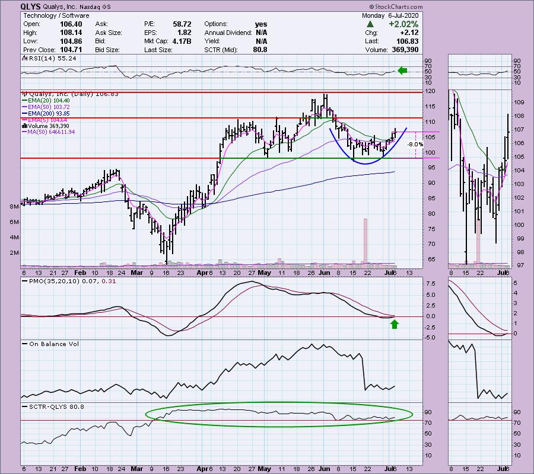The height and width of the screenshot is (474, 534).
Task: Click the High price value 108.14
Action: pos(71,33)
